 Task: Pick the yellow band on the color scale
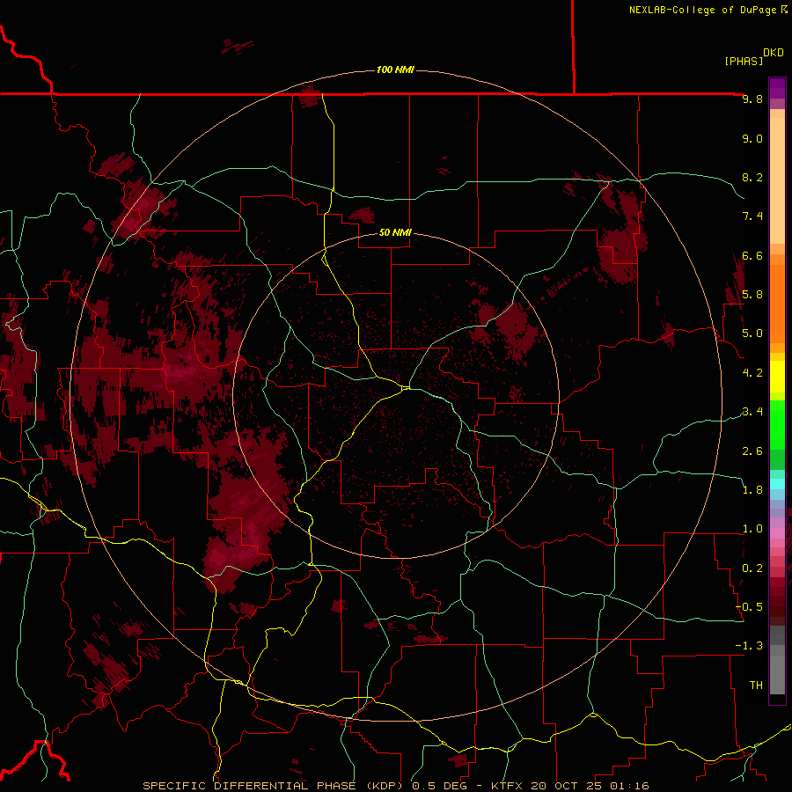[777, 377]
